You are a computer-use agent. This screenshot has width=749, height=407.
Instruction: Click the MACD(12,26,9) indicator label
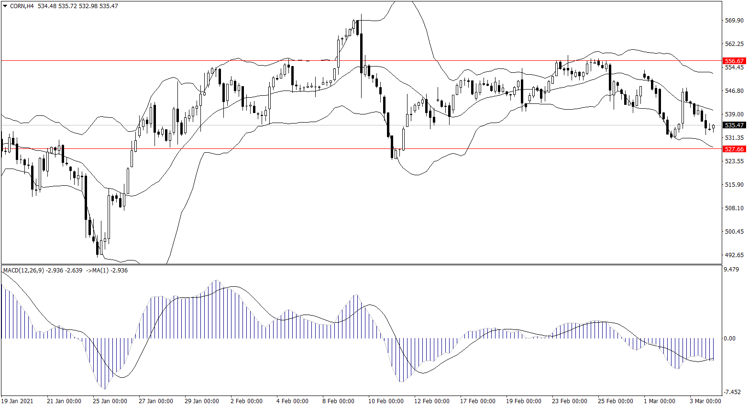(x=23, y=271)
